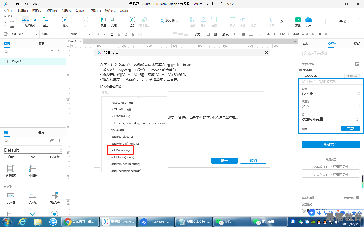
Task: Click the fill color empty swatch
Action: [x=208, y=34]
